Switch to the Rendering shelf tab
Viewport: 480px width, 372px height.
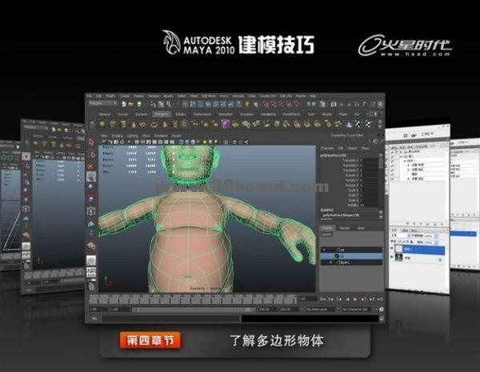[x=268, y=114]
